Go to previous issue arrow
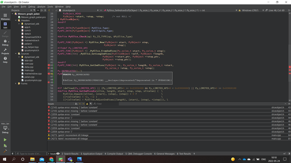The width and height of the screenshot is (291, 163). 80,104
